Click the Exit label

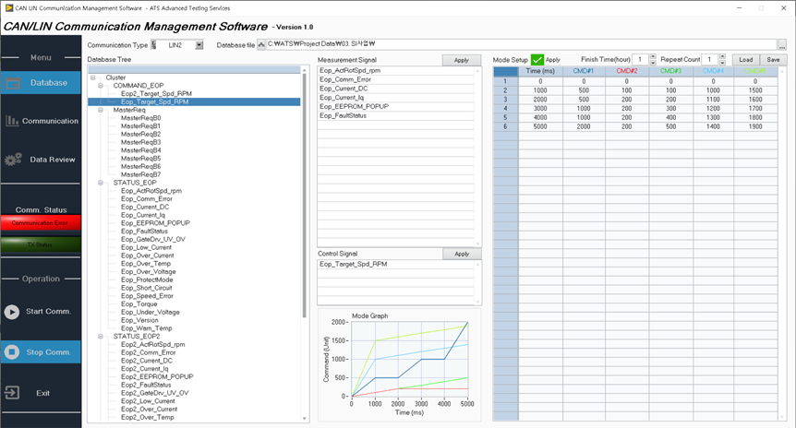coord(43,393)
